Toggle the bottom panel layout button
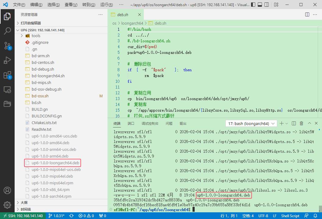322x219 pixels. pos(260,5)
